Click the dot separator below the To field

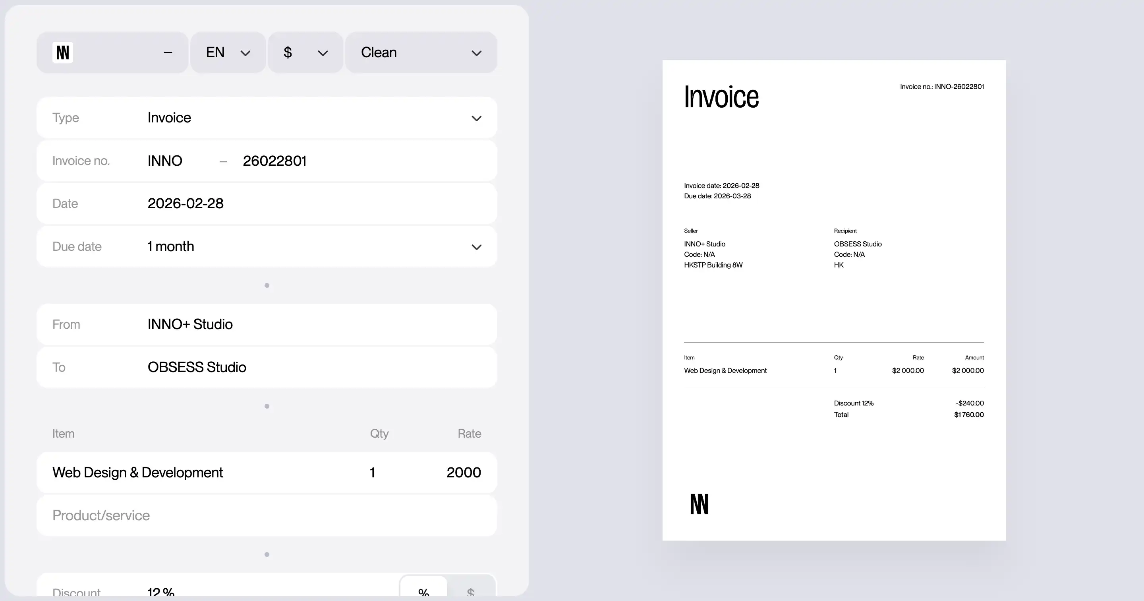click(267, 406)
